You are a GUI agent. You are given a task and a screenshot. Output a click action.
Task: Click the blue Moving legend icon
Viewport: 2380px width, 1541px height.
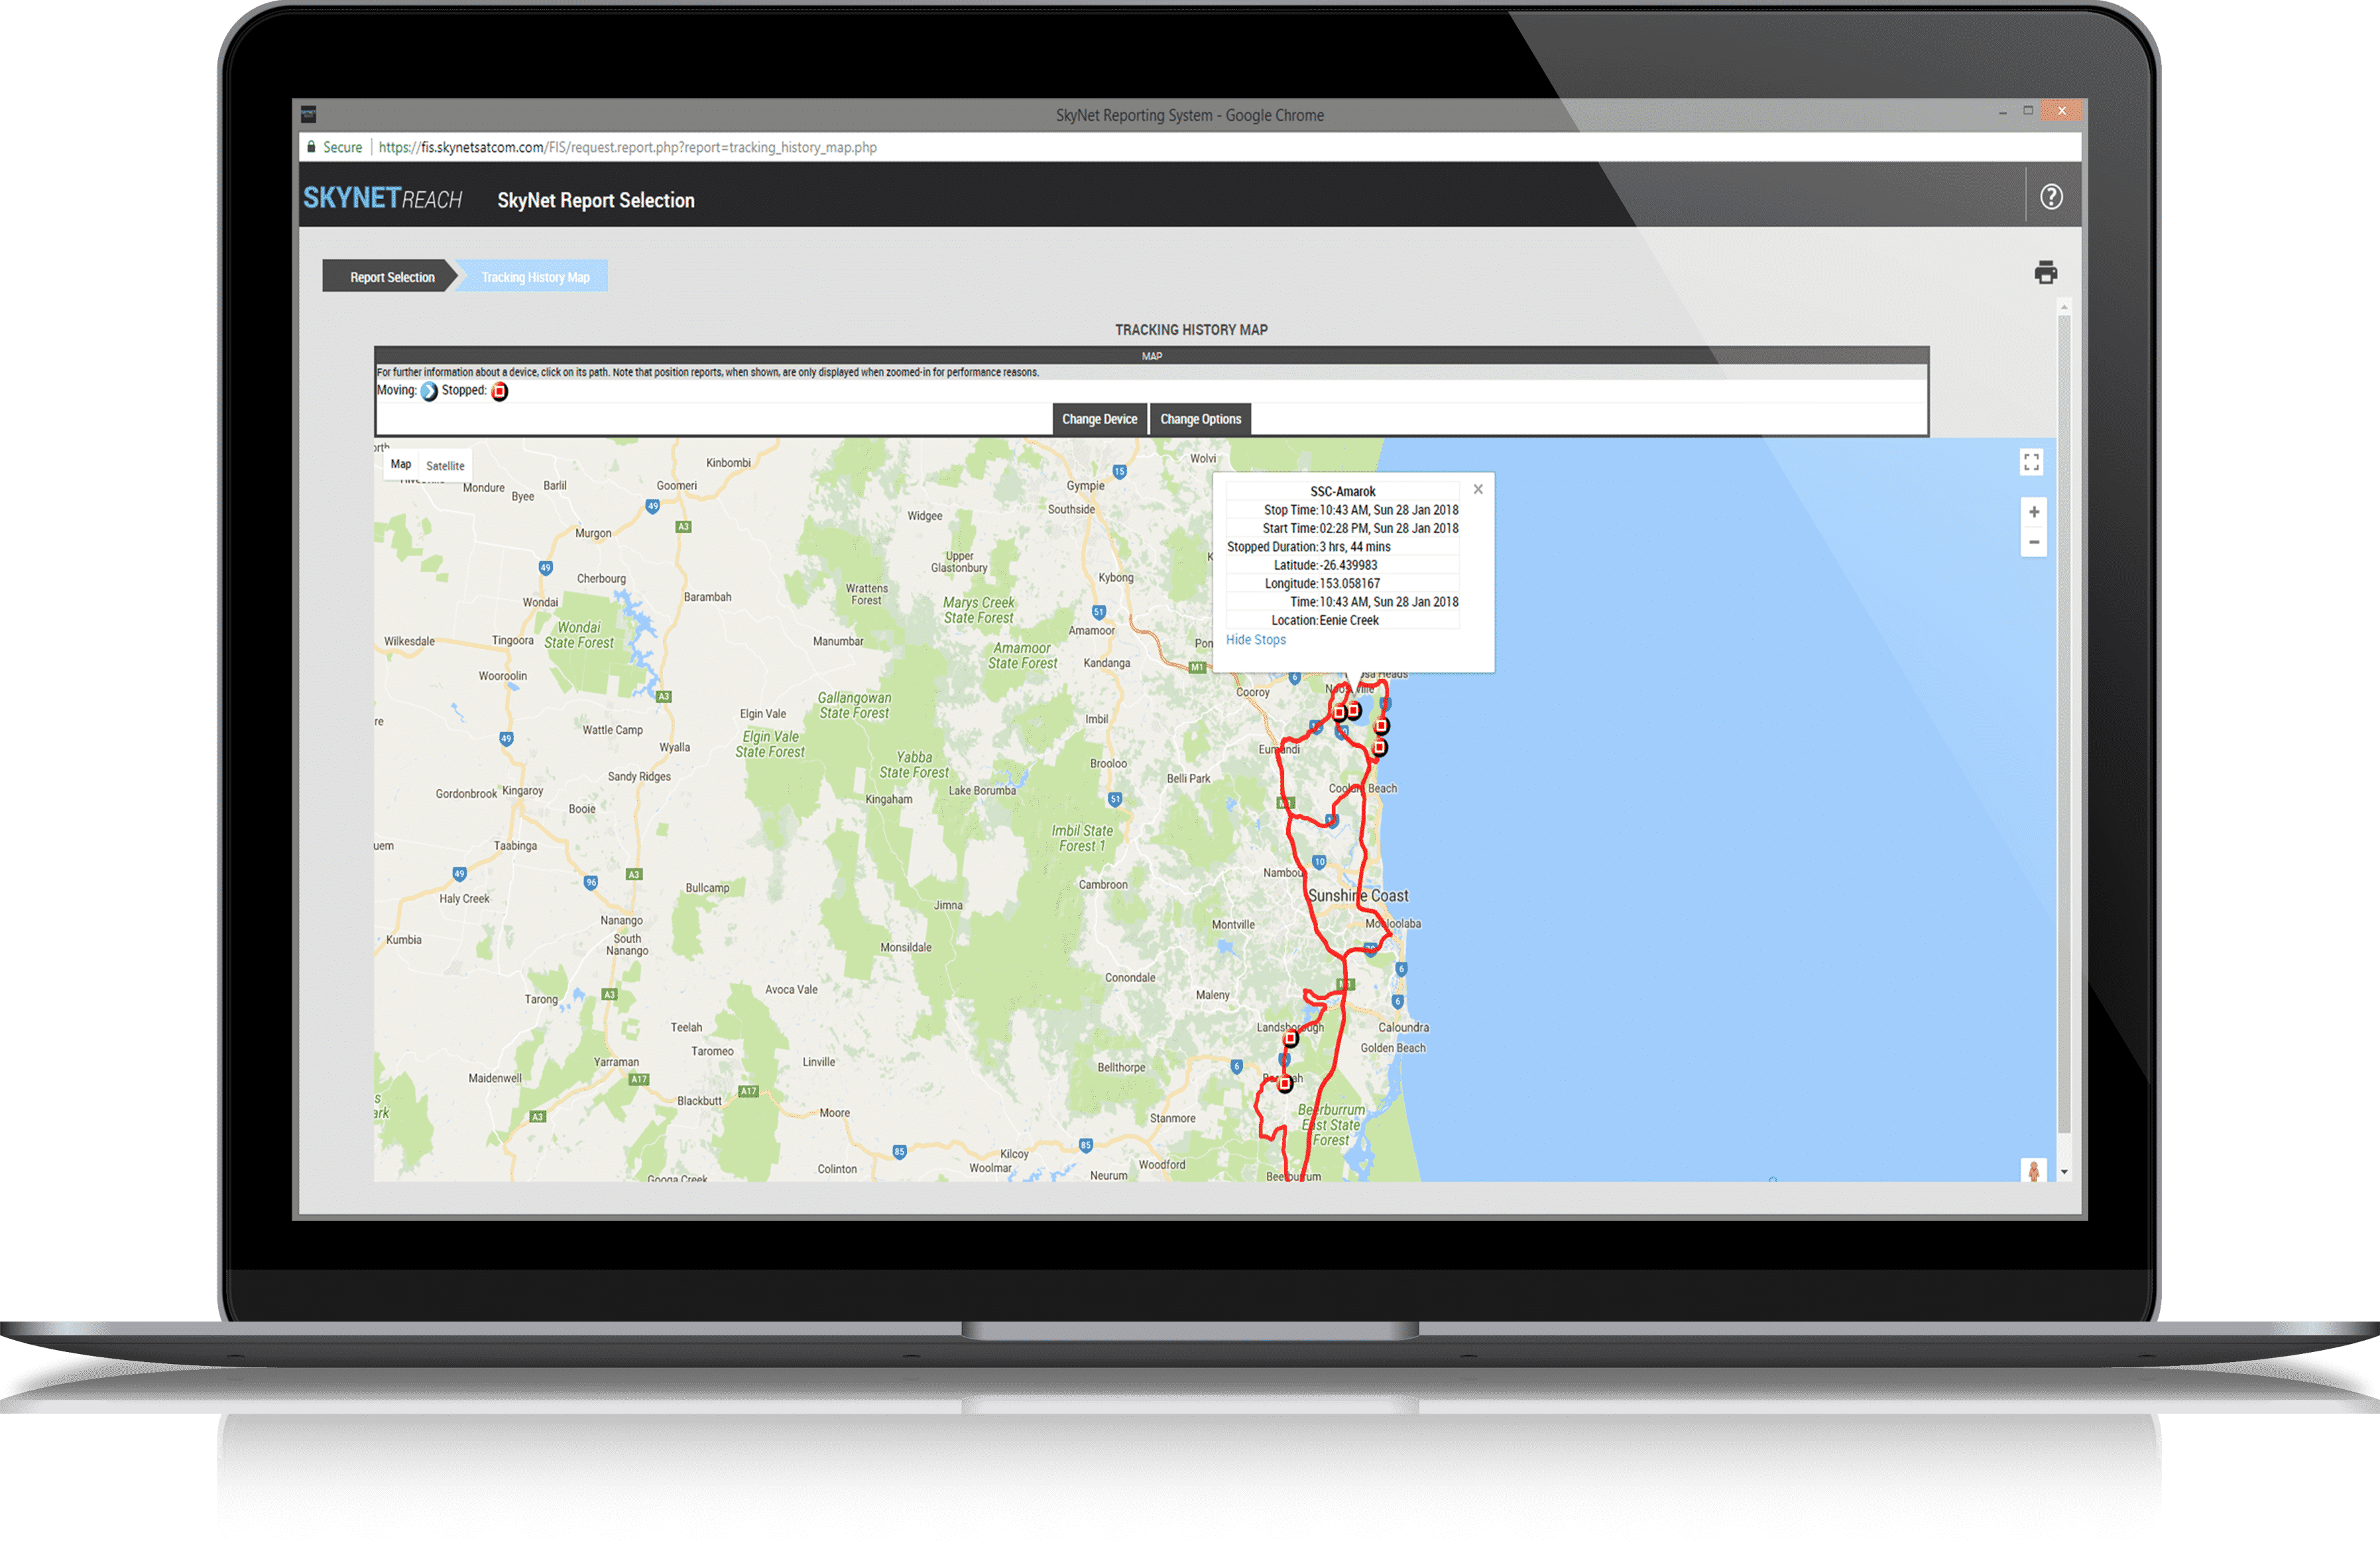(429, 391)
